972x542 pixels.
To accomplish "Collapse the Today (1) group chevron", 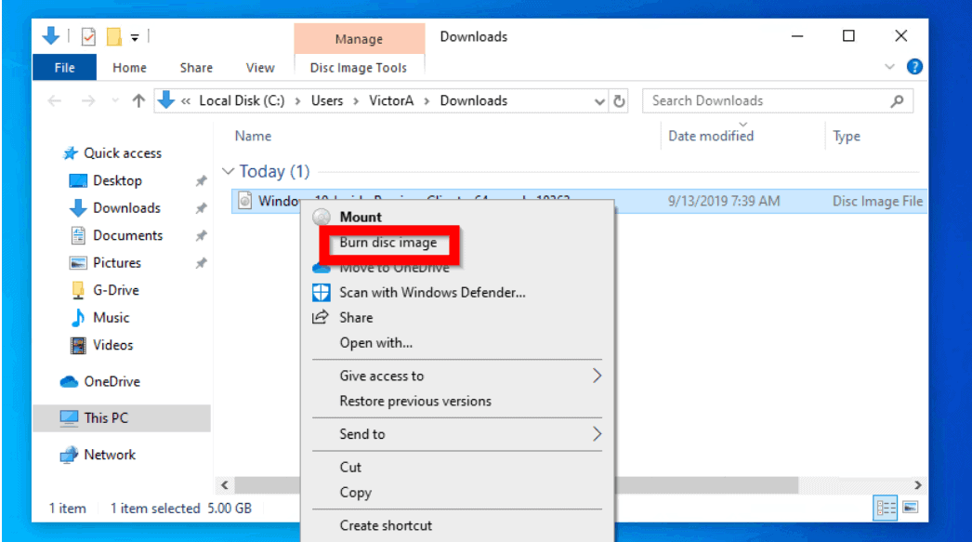I will 228,171.
